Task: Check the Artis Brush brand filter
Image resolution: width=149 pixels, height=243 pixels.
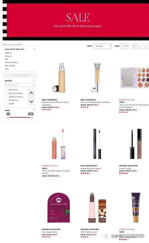Action: (6, 90)
